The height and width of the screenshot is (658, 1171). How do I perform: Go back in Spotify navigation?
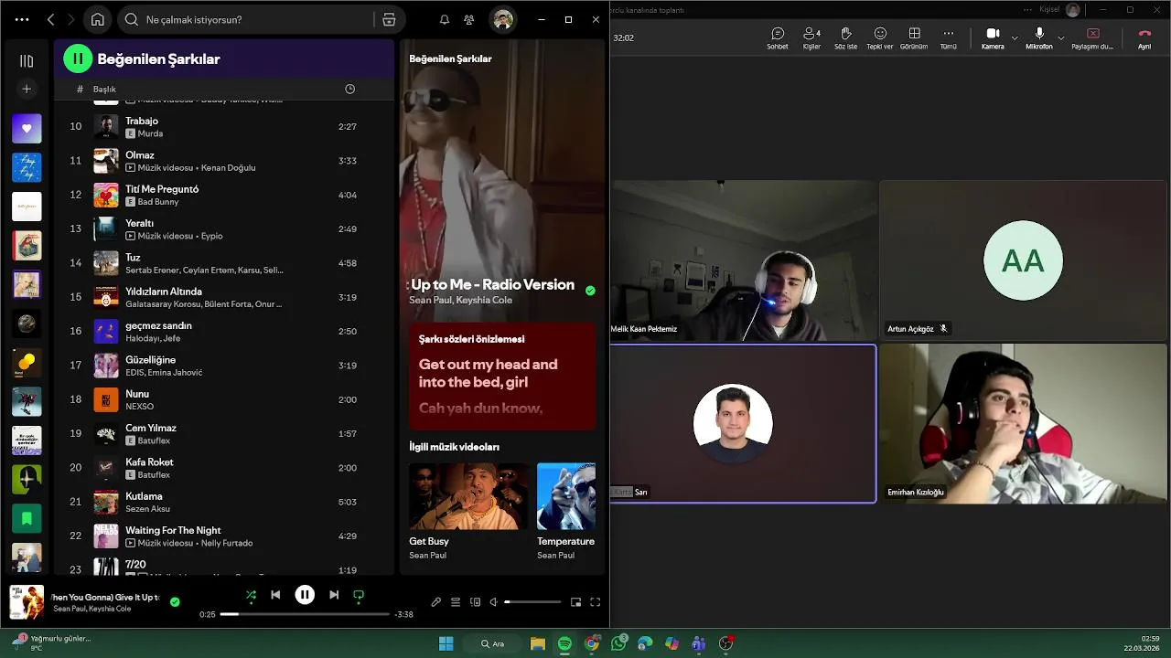pyautogui.click(x=51, y=19)
